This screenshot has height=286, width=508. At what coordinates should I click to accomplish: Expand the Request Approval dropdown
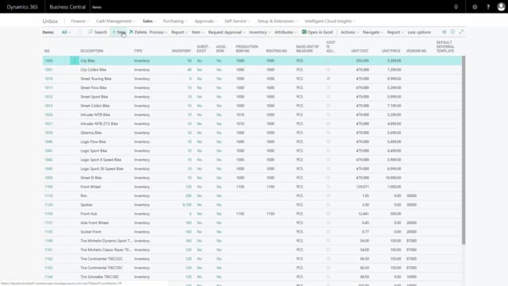[226, 32]
